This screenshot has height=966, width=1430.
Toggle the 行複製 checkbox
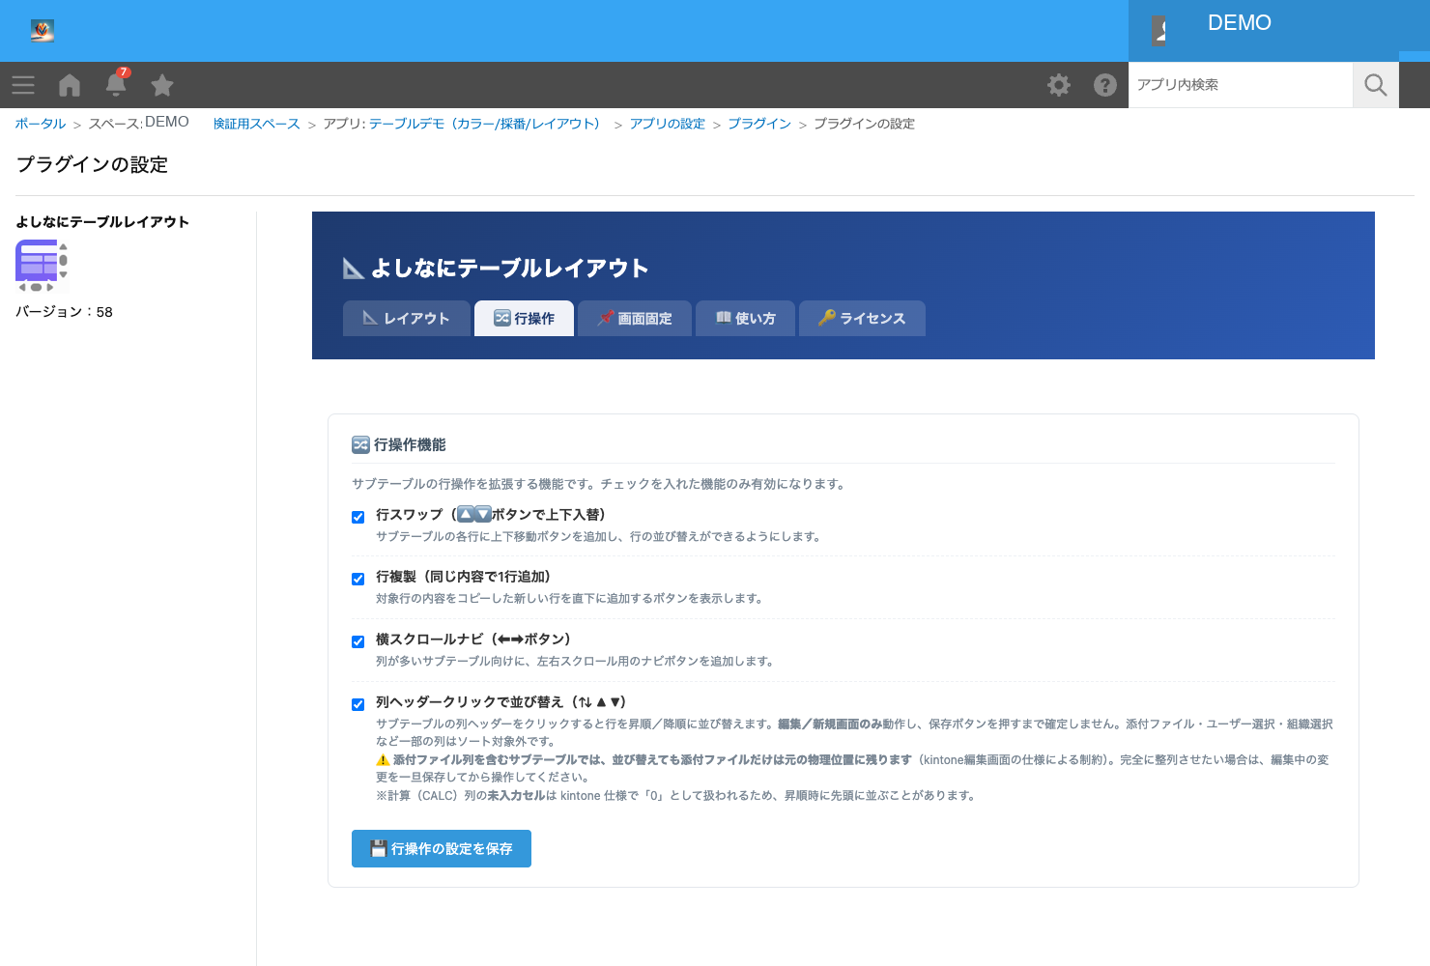pyautogui.click(x=358, y=579)
